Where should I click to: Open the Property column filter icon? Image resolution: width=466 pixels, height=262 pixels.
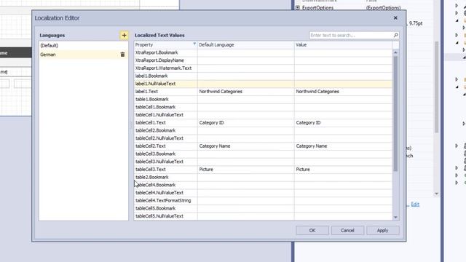click(194, 44)
